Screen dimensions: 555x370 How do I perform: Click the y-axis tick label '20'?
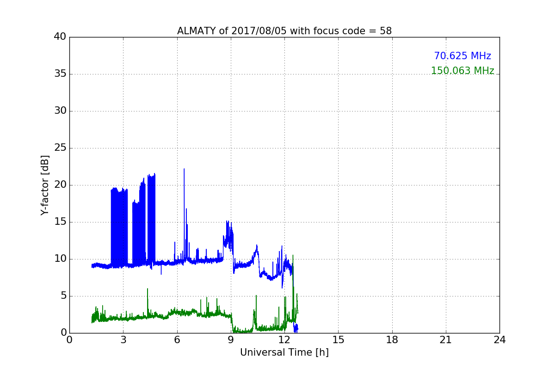click(x=60, y=185)
